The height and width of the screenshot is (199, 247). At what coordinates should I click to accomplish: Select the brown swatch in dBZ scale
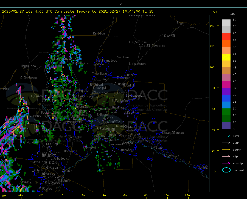(226, 71)
